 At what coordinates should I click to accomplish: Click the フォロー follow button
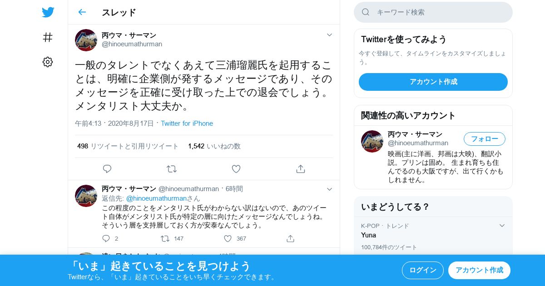click(485, 139)
